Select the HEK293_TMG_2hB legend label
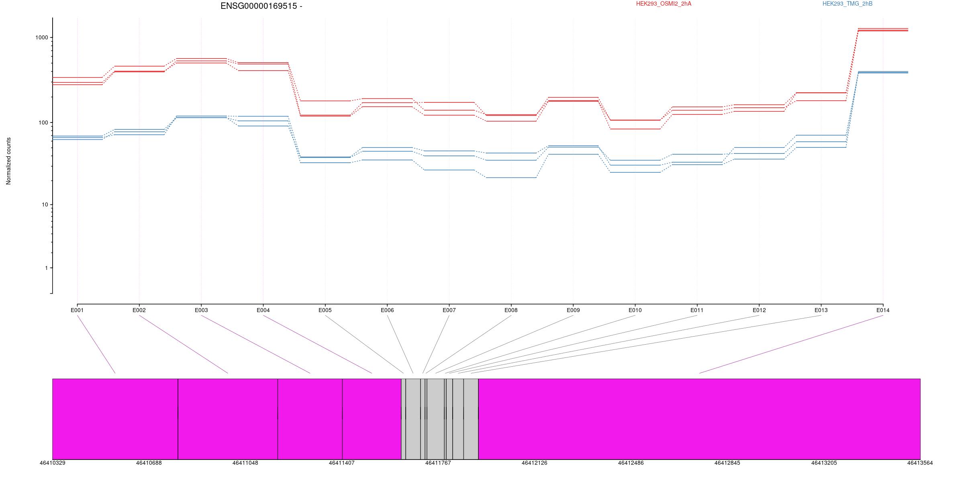The image size is (964, 482). tap(848, 4)
